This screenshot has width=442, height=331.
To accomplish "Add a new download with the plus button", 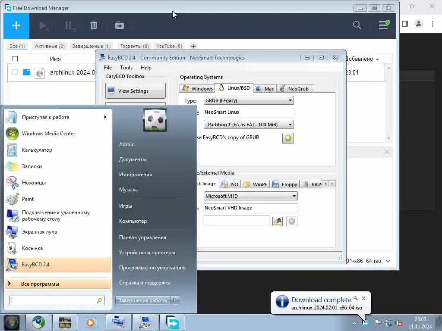I will point(16,25).
